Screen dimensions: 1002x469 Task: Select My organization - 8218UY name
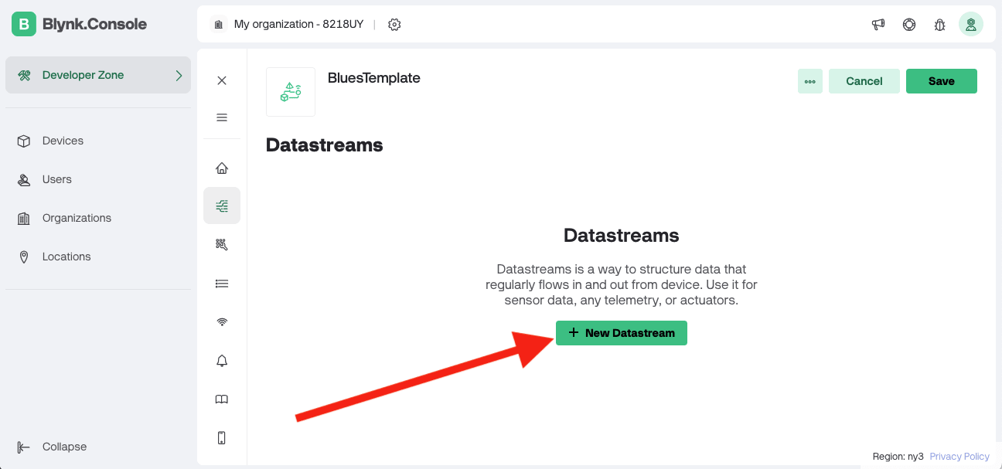298,24
